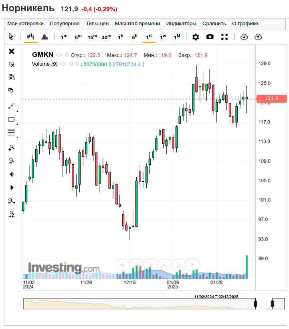Click the 11/02/2024 – 02/12/2025 date range

point(216,297)
